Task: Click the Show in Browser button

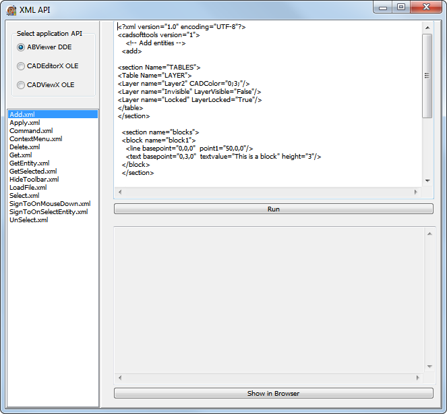Action: click(273, 394)
